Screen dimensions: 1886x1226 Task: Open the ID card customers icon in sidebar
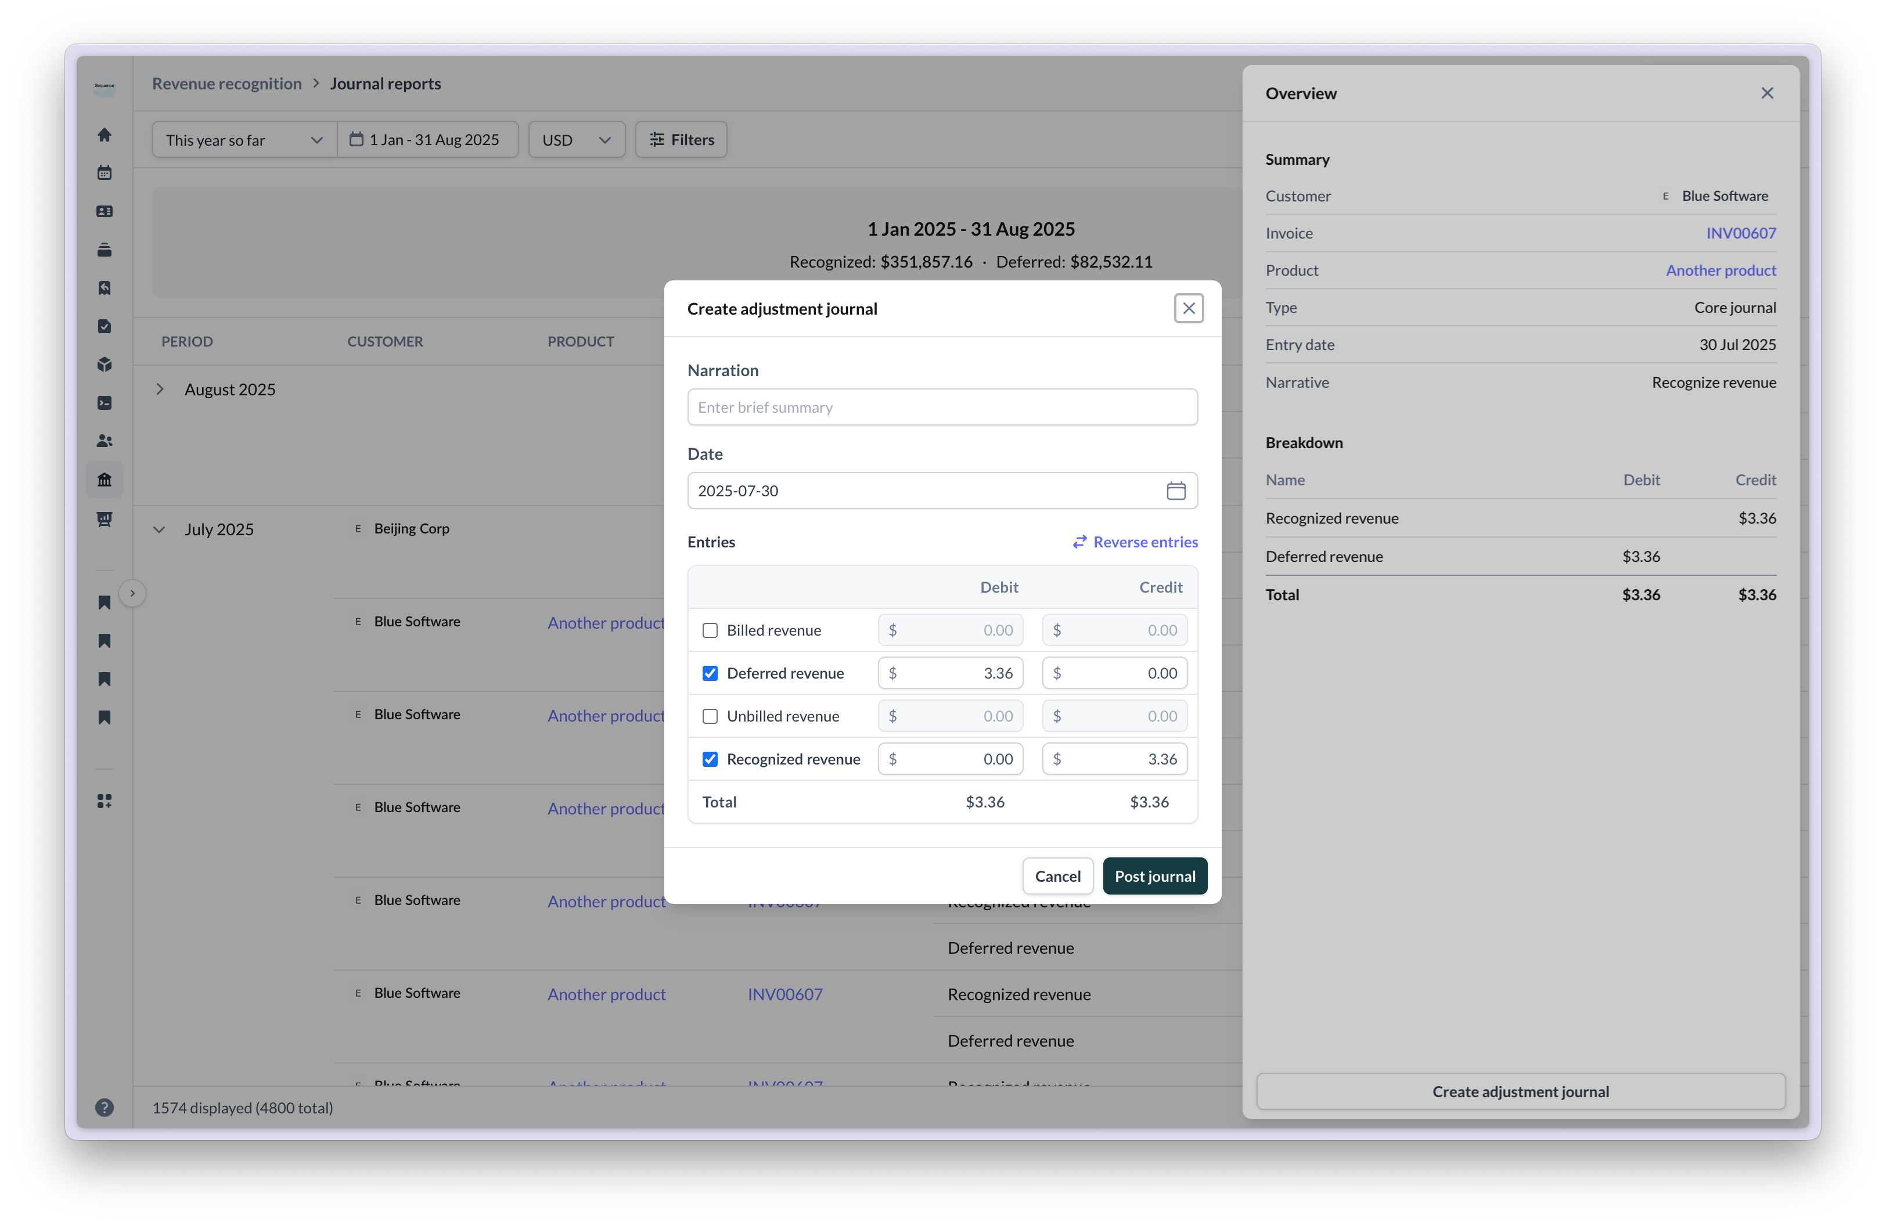(x=104, y=211)
